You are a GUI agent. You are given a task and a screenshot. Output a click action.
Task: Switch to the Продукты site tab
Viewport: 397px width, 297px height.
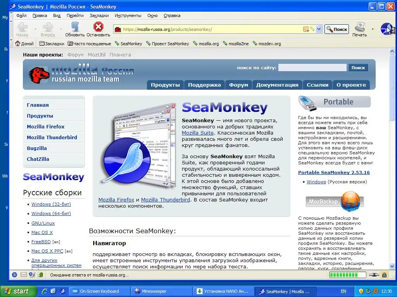(x=165, y=85)
